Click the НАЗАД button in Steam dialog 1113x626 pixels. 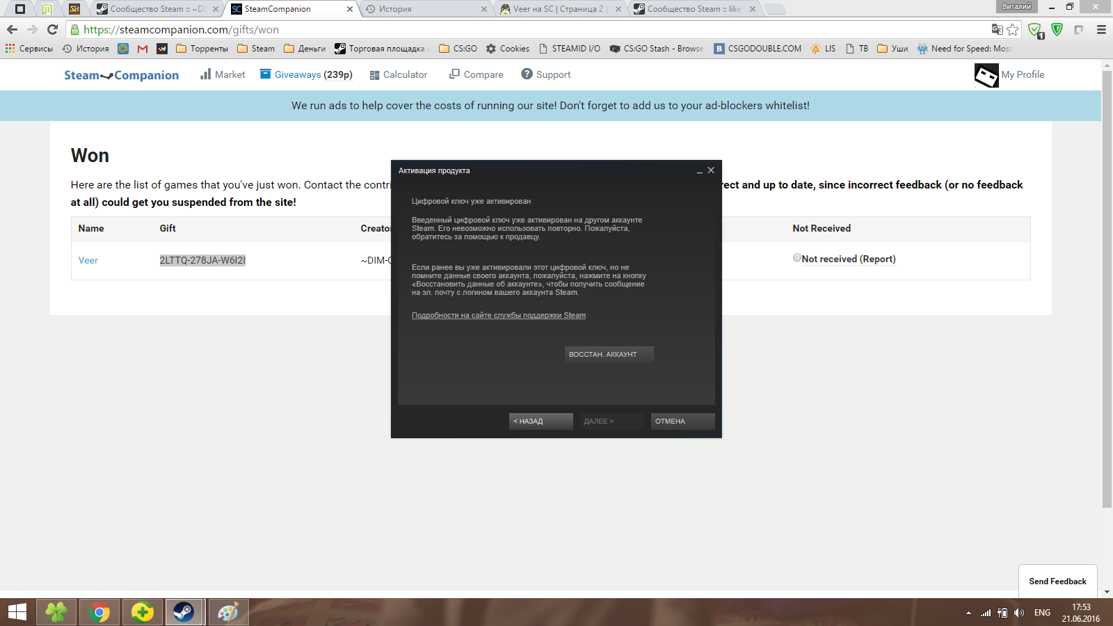(x=541, y=421)
